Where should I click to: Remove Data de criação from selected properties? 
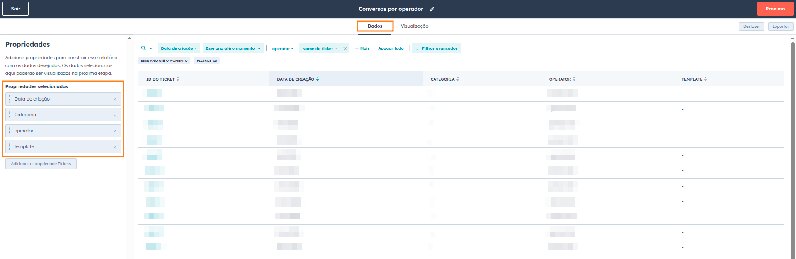[115, 99]
